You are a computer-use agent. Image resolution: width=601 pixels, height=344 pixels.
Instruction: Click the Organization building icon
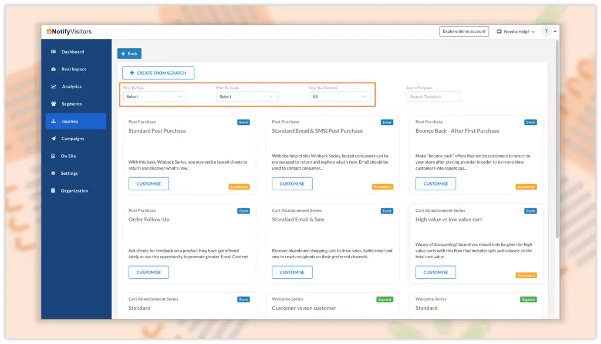pyautogui.click(x=53, y=191)
